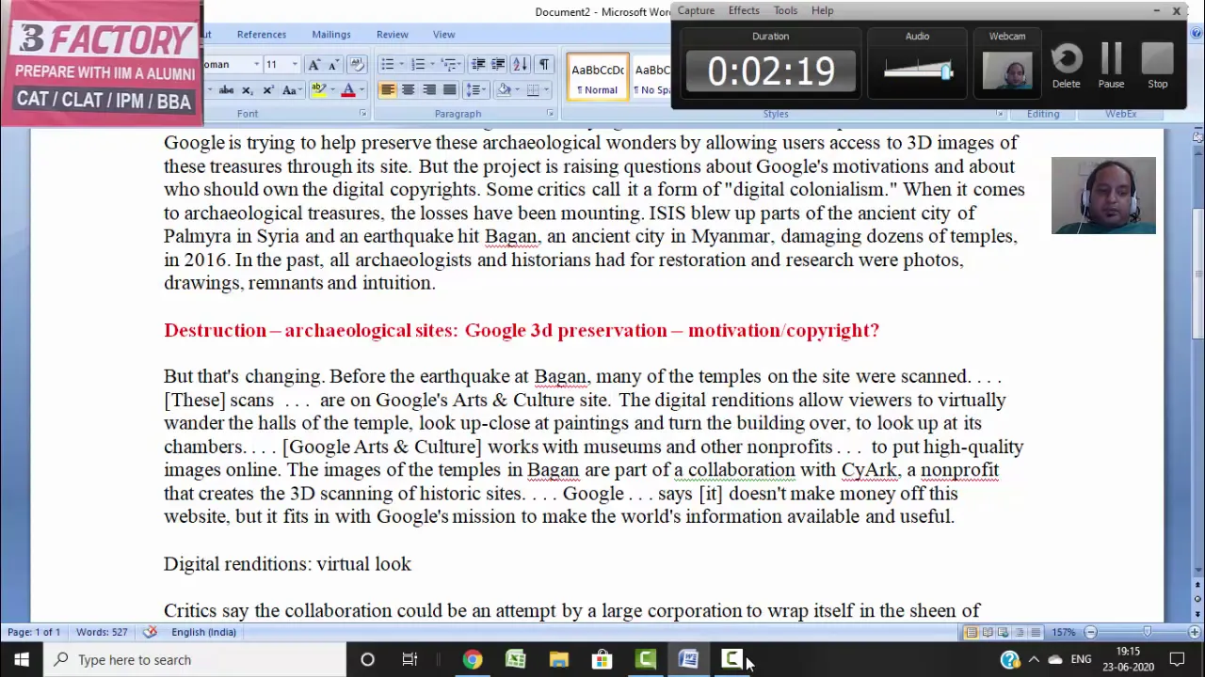1205x677 pixels.
Task: Apply the red font color
Action: 347,90
